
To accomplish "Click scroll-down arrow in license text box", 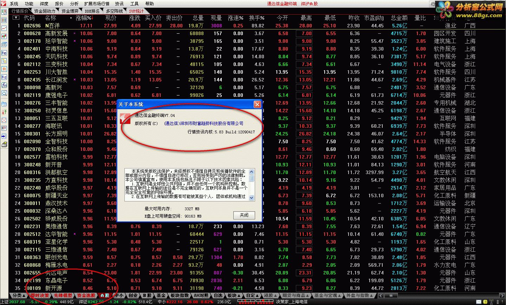I will pyautogui.click(x=252, y=198).
